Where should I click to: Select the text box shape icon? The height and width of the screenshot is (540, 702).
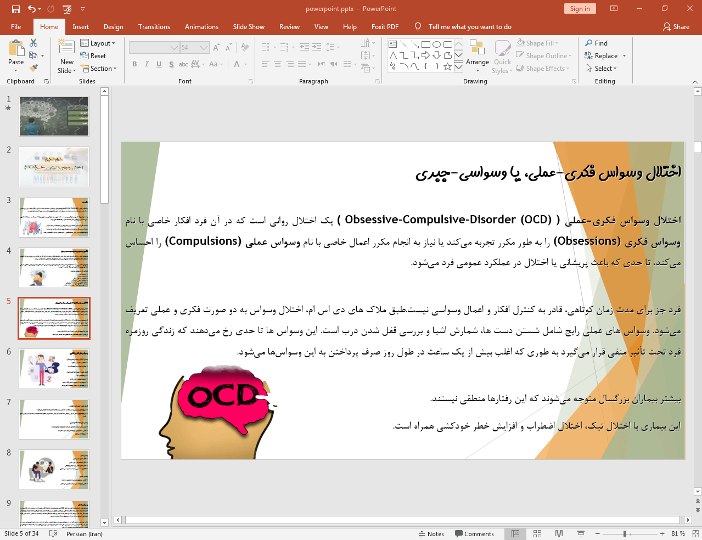tap(393, 44)
